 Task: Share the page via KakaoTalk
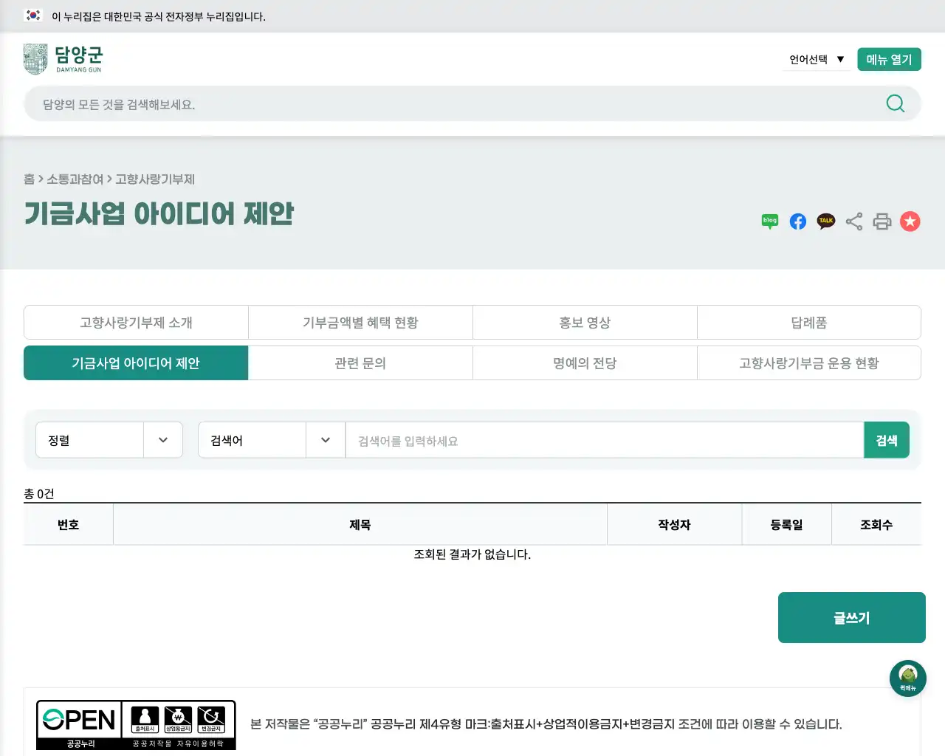click(x=825, y=221)
